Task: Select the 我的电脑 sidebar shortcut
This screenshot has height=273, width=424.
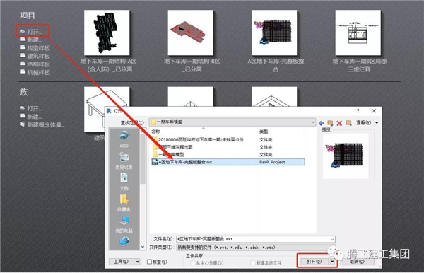Action: click(x=124, y=224)
